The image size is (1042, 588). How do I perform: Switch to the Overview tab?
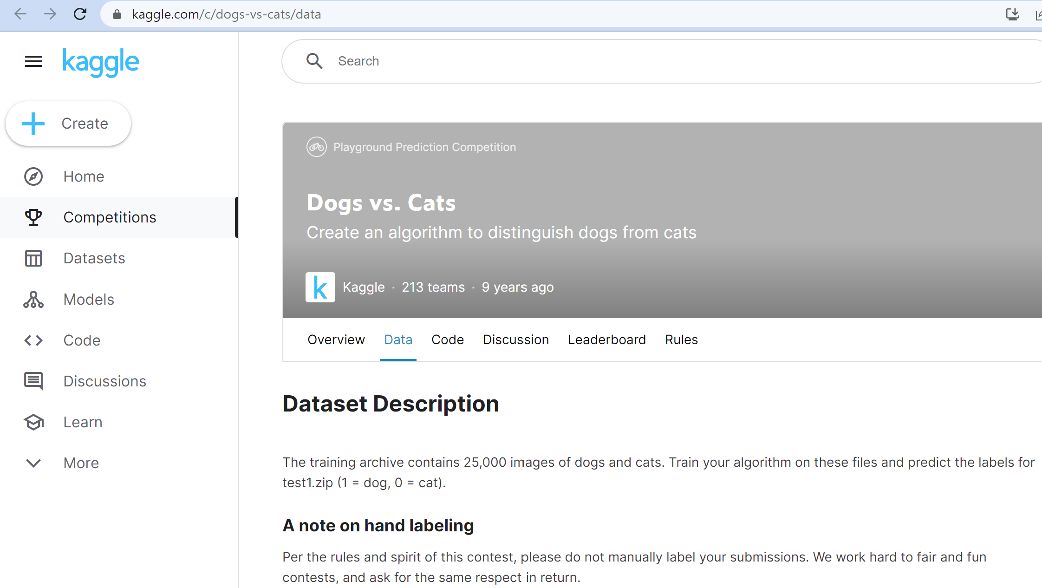pos(336,340)
